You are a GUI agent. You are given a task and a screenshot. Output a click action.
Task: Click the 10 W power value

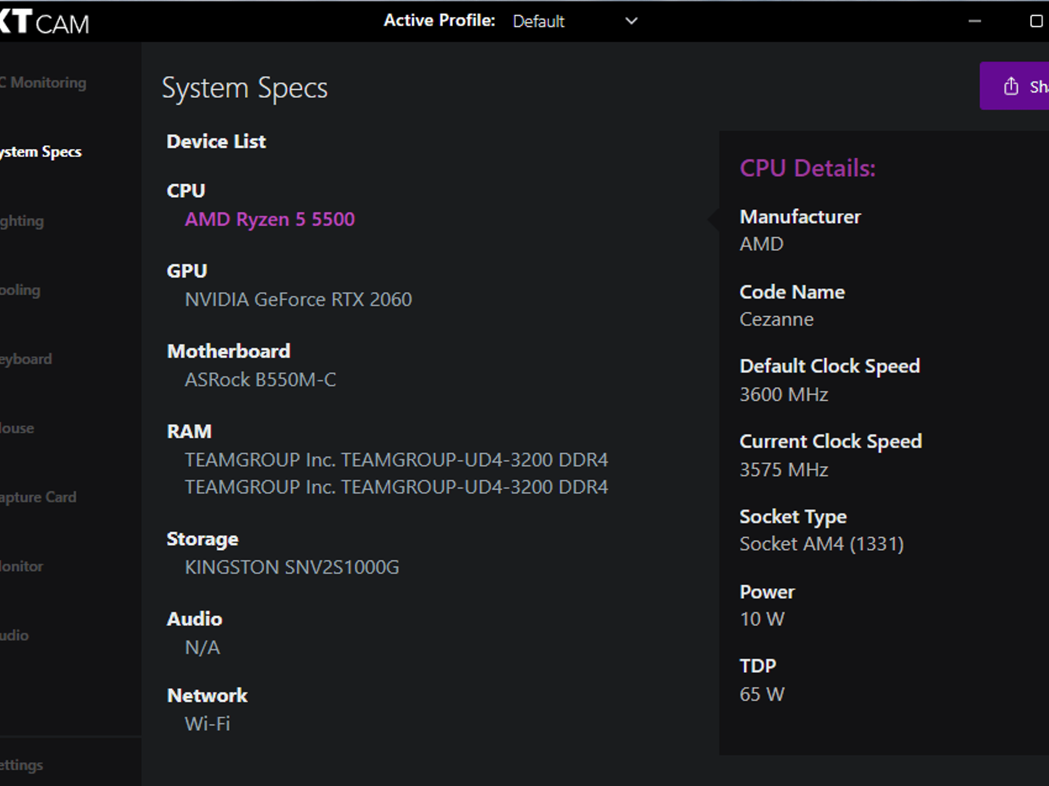762,619
